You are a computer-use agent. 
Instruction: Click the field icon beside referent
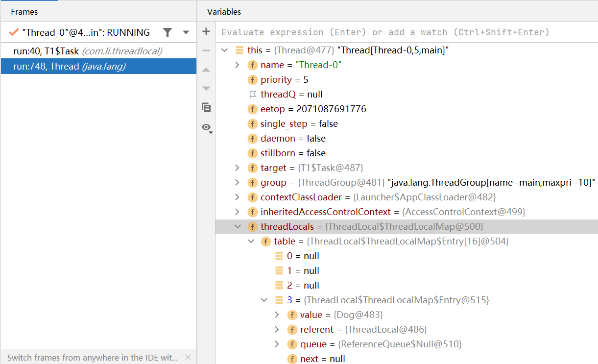pyautogui.click(x=292, y=330)
